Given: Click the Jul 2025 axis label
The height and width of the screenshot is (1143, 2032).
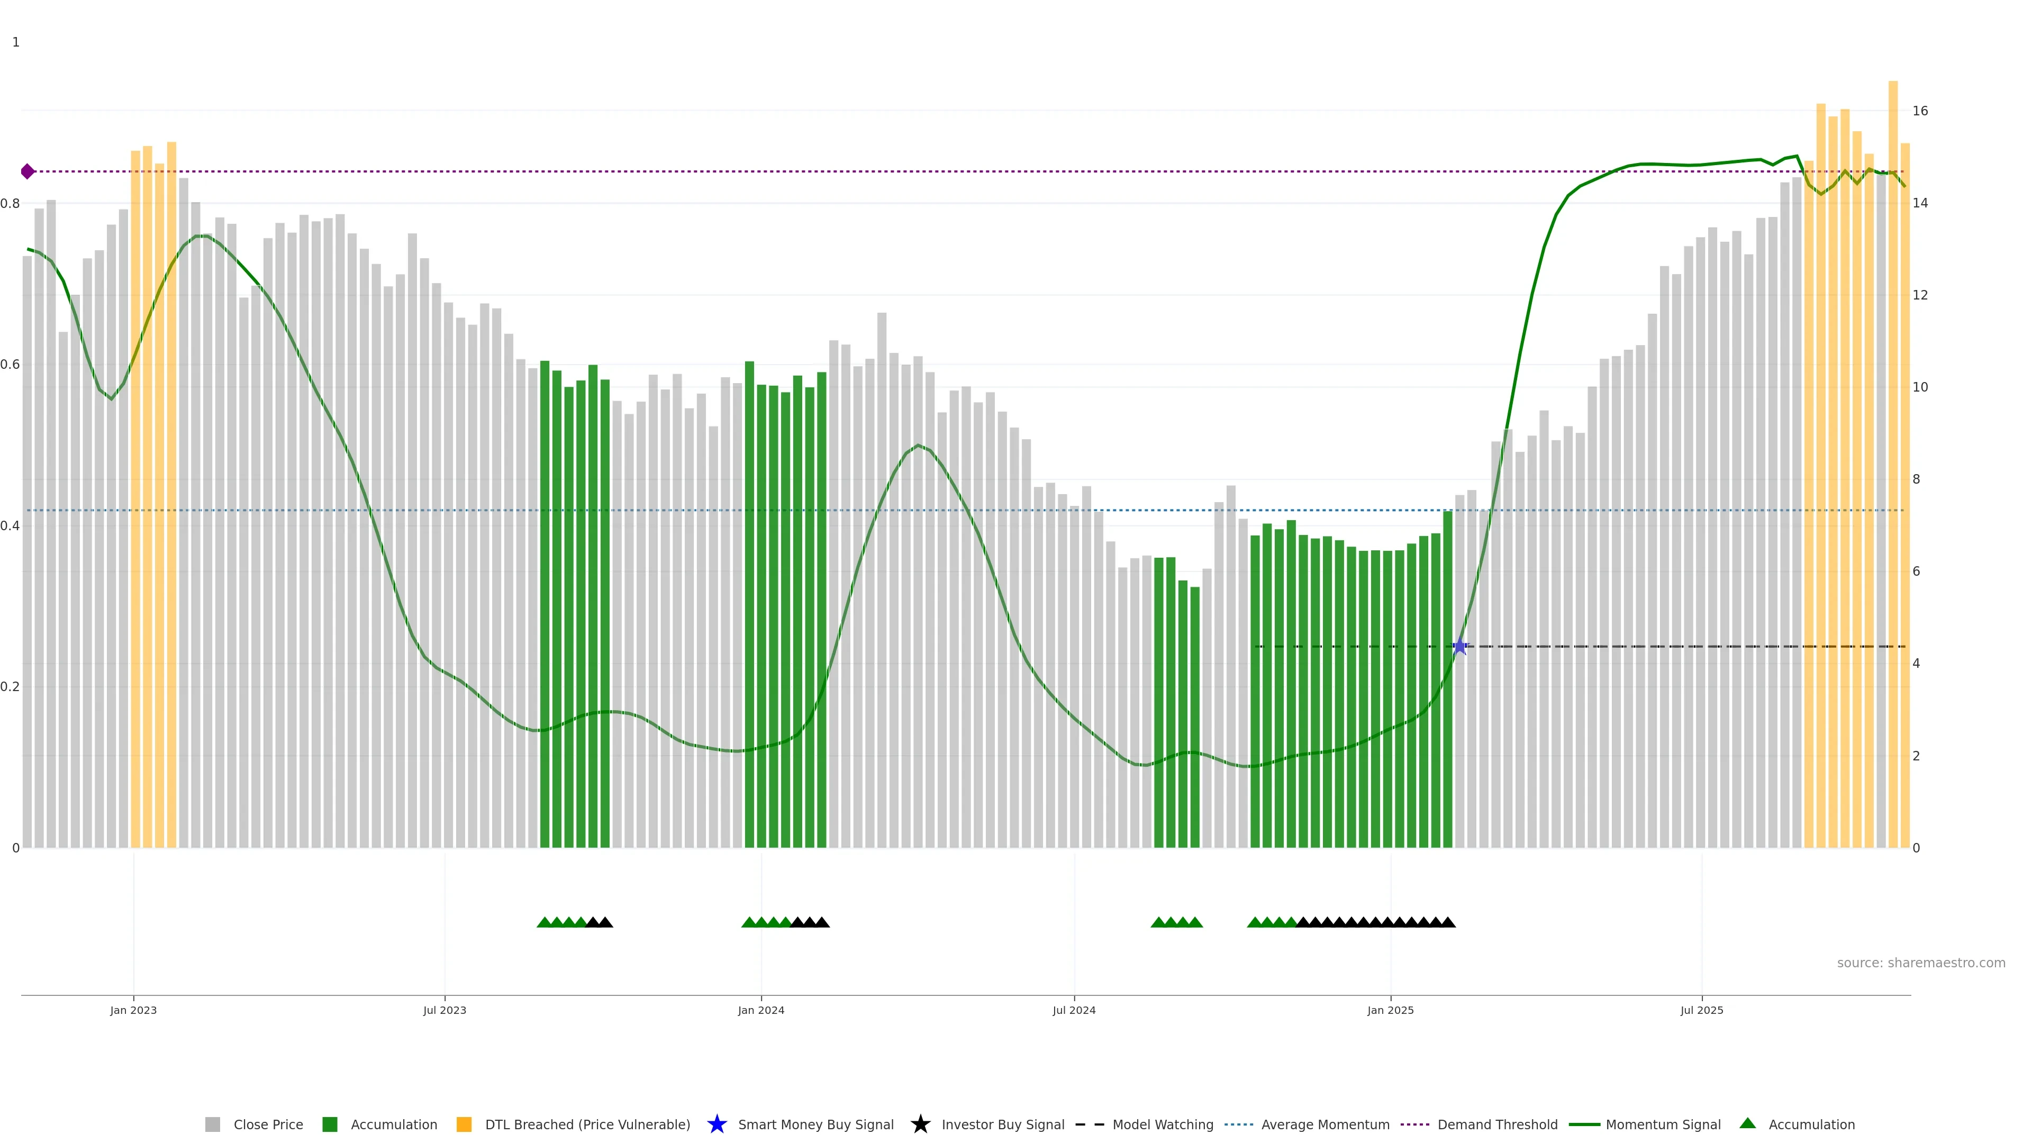Looking at the screenshot, I should 1701,1010.
